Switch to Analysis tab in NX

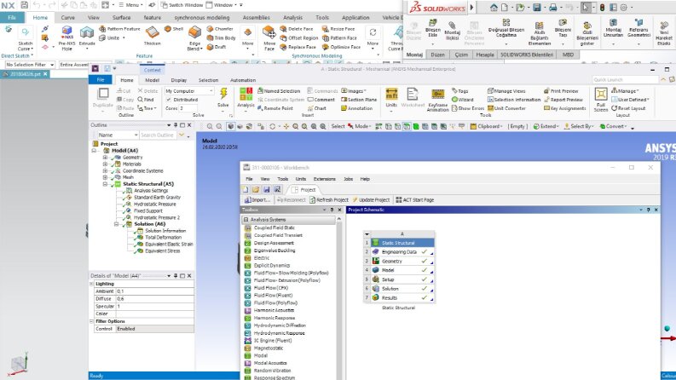tap(292, 18)
